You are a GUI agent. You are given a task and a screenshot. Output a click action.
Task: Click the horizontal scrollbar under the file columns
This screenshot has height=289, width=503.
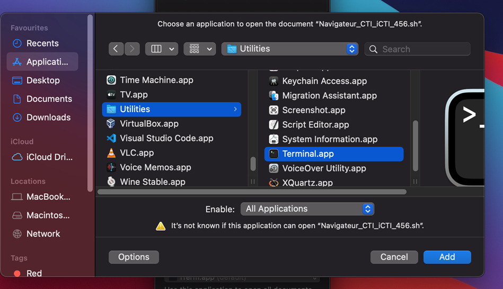click(252, 192)
